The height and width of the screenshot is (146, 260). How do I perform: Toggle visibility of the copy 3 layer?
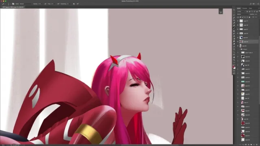238,53
